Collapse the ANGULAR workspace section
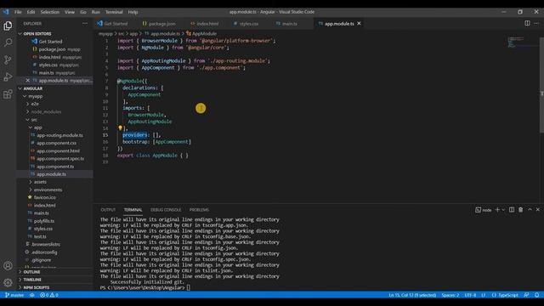The height and width of the screenshot is (306, 544). 32,88
